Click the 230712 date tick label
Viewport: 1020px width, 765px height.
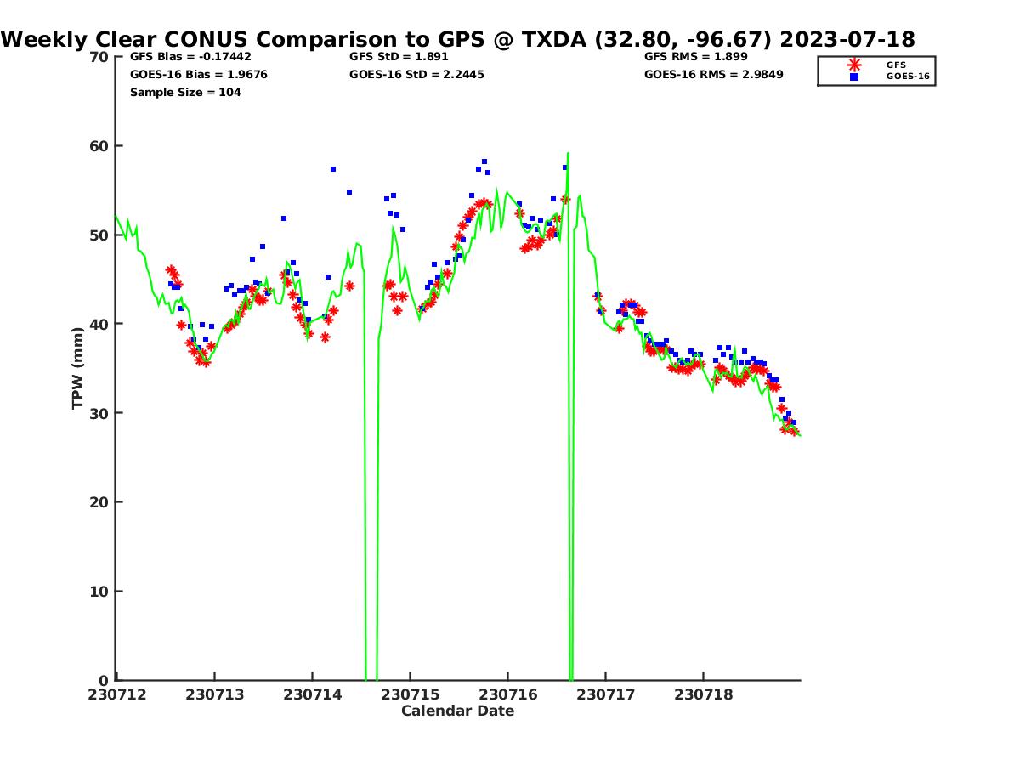(x=116, y=694)
